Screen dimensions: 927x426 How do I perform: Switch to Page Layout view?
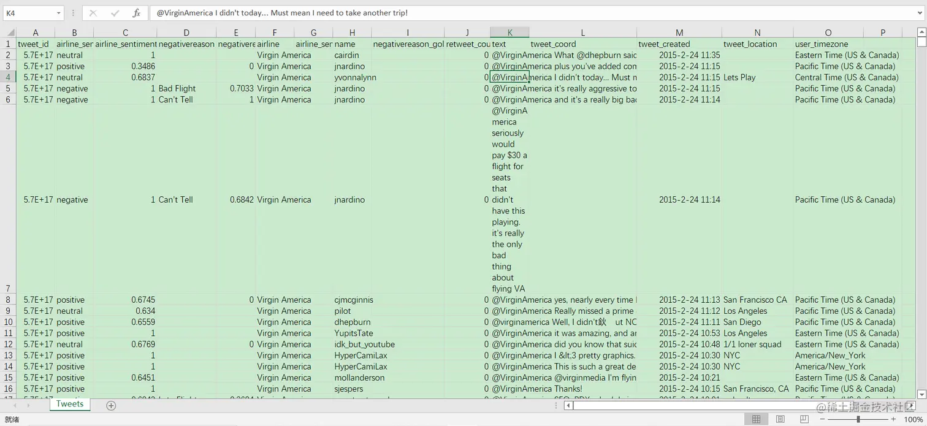(x=780, y=419)
